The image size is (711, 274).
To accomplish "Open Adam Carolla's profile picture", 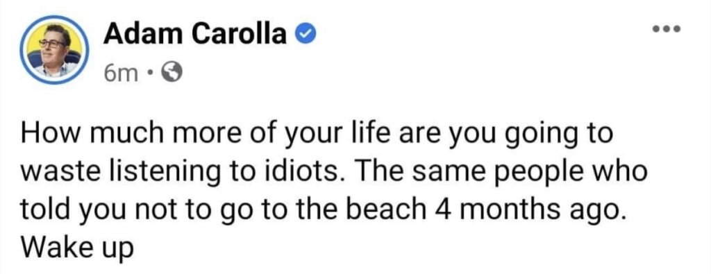I will [54, 50].
